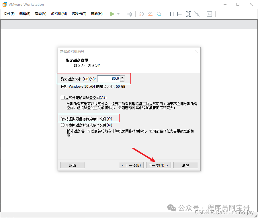Open the snapshot manager wrench clock icon
Viewport: 258px width, 218px height.
159,14
